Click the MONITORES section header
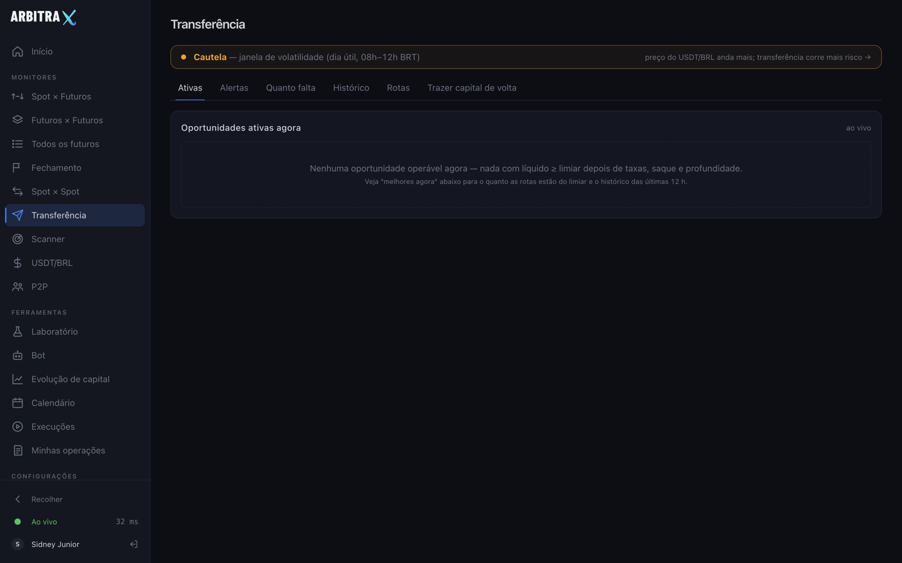Viewport: 902px width, 563px height. 34,77
